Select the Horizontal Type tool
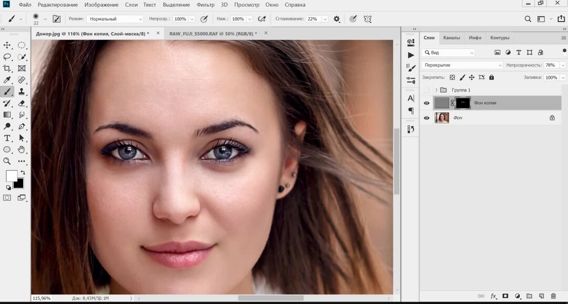 (x=7, y=138)
